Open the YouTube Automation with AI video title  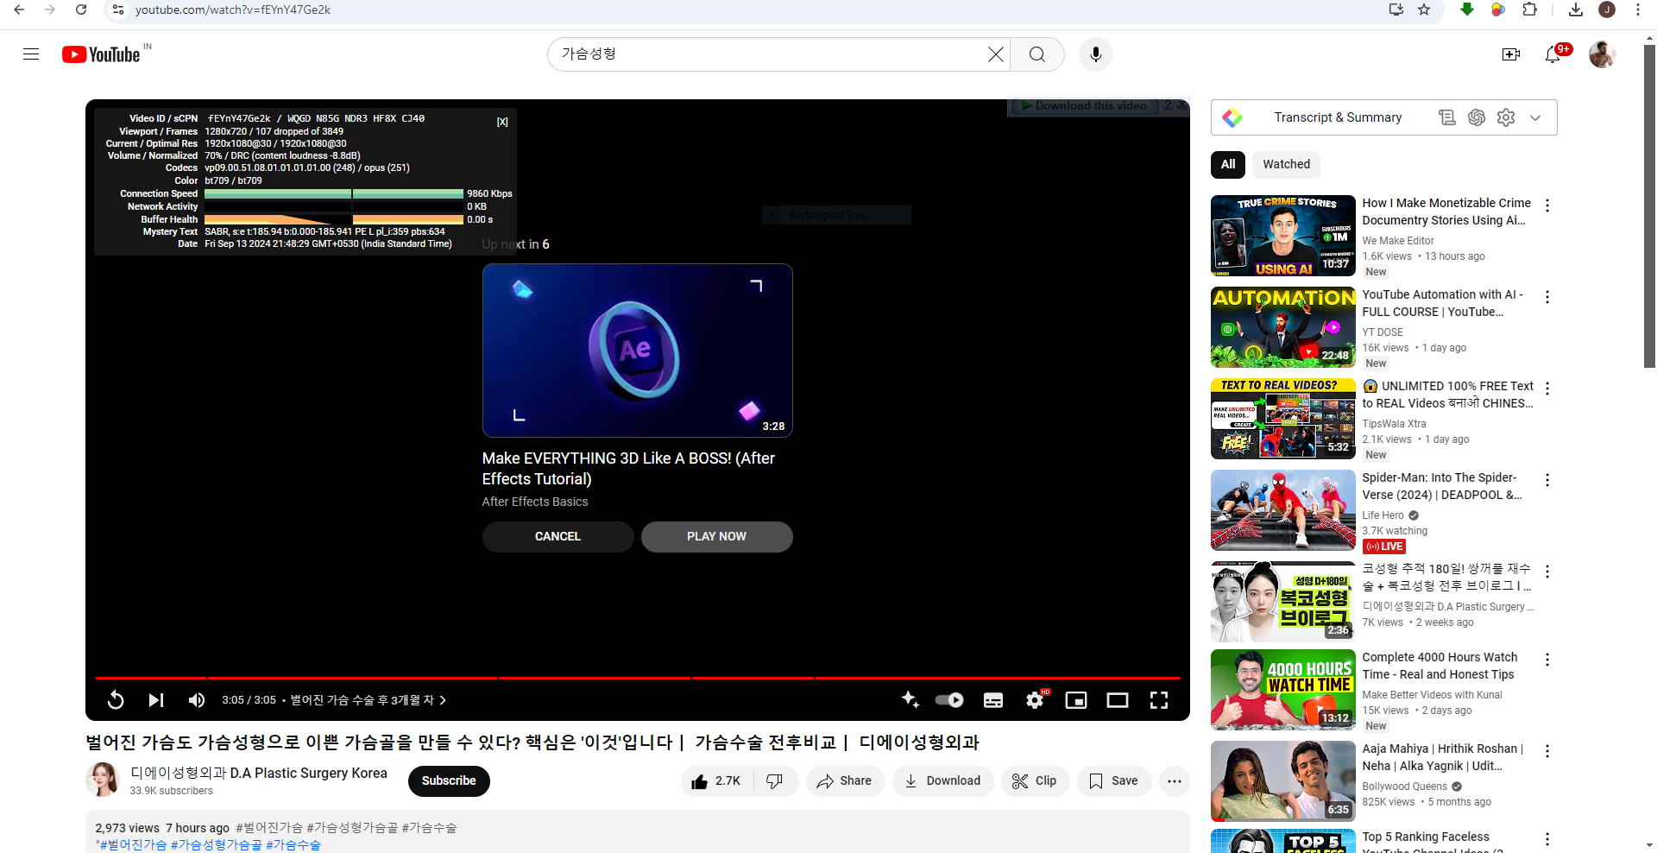coord(1443,303)
